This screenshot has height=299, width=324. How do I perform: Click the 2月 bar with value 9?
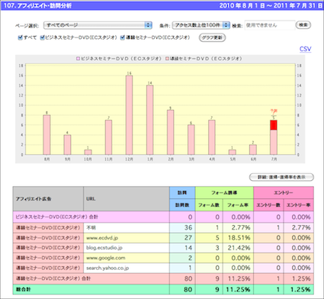[171, 132]
